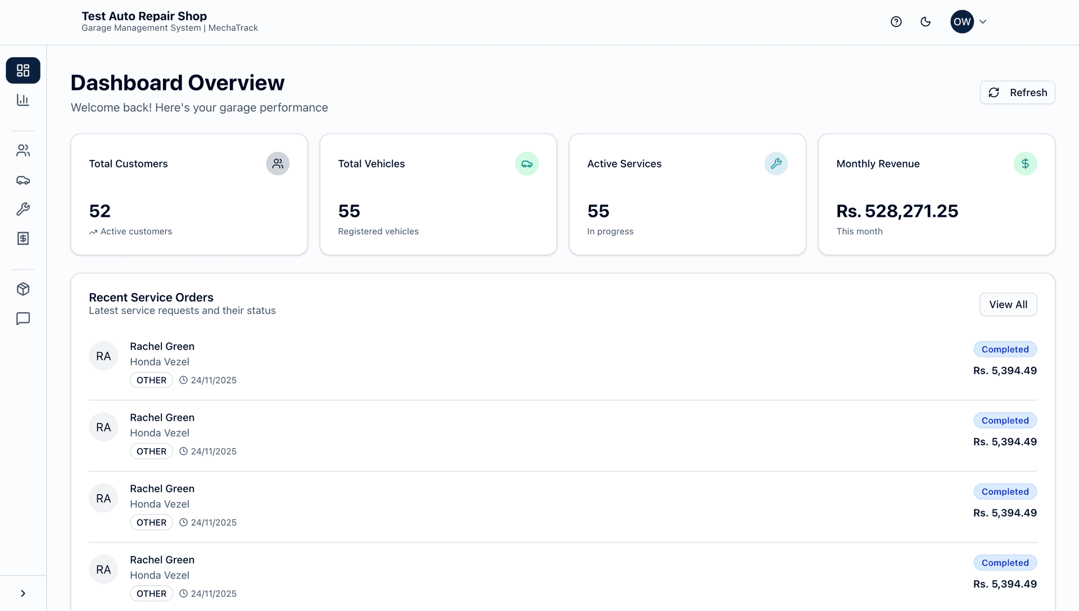Toggle dark mode with the moon icon
Image resolution: width=1079 pixels, height=611 pixels.
926,21
